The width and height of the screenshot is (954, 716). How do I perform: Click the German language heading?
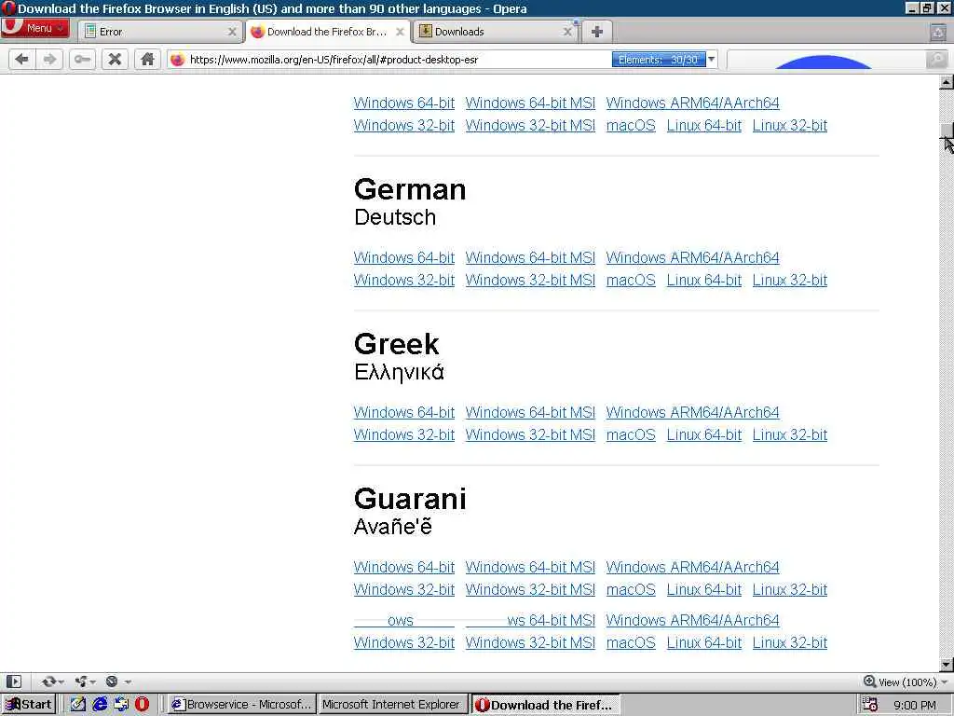point(410,189)
